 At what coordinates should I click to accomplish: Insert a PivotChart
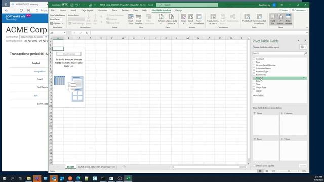tap(247, 18)
